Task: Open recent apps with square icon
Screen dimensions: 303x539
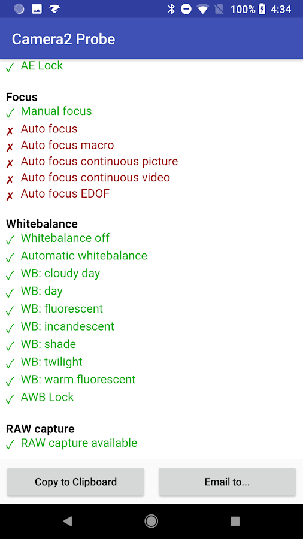Action: pyautogui.click(x=235, y=521)
